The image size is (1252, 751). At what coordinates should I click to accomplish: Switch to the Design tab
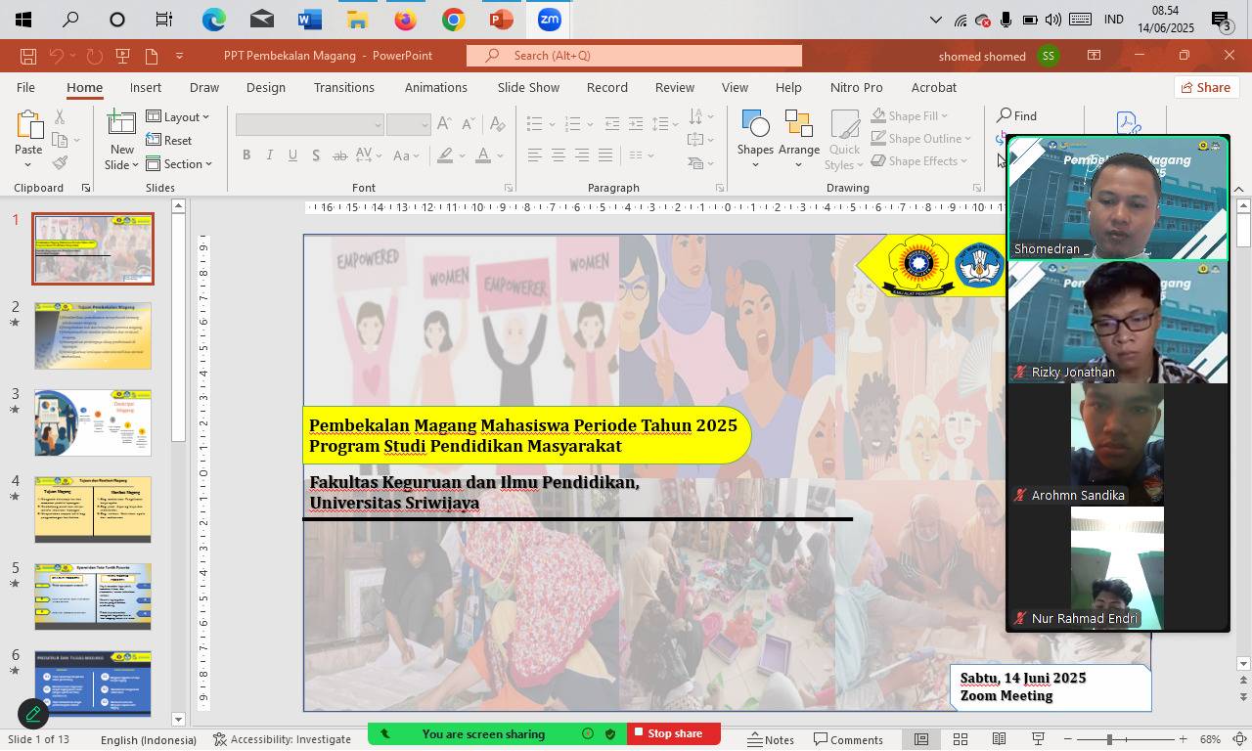[266, 87]
